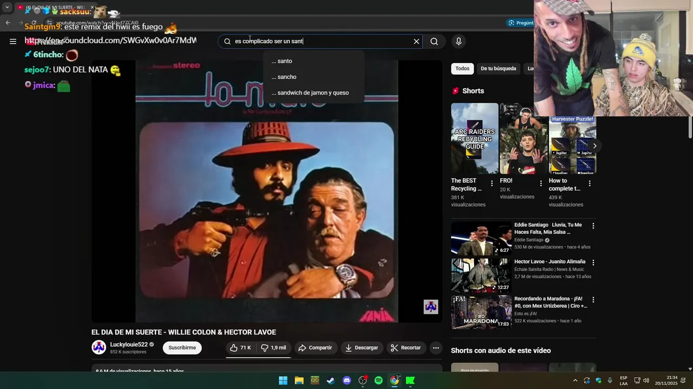
Task: Open the Windows Start menu
Action: pos(283,380)
